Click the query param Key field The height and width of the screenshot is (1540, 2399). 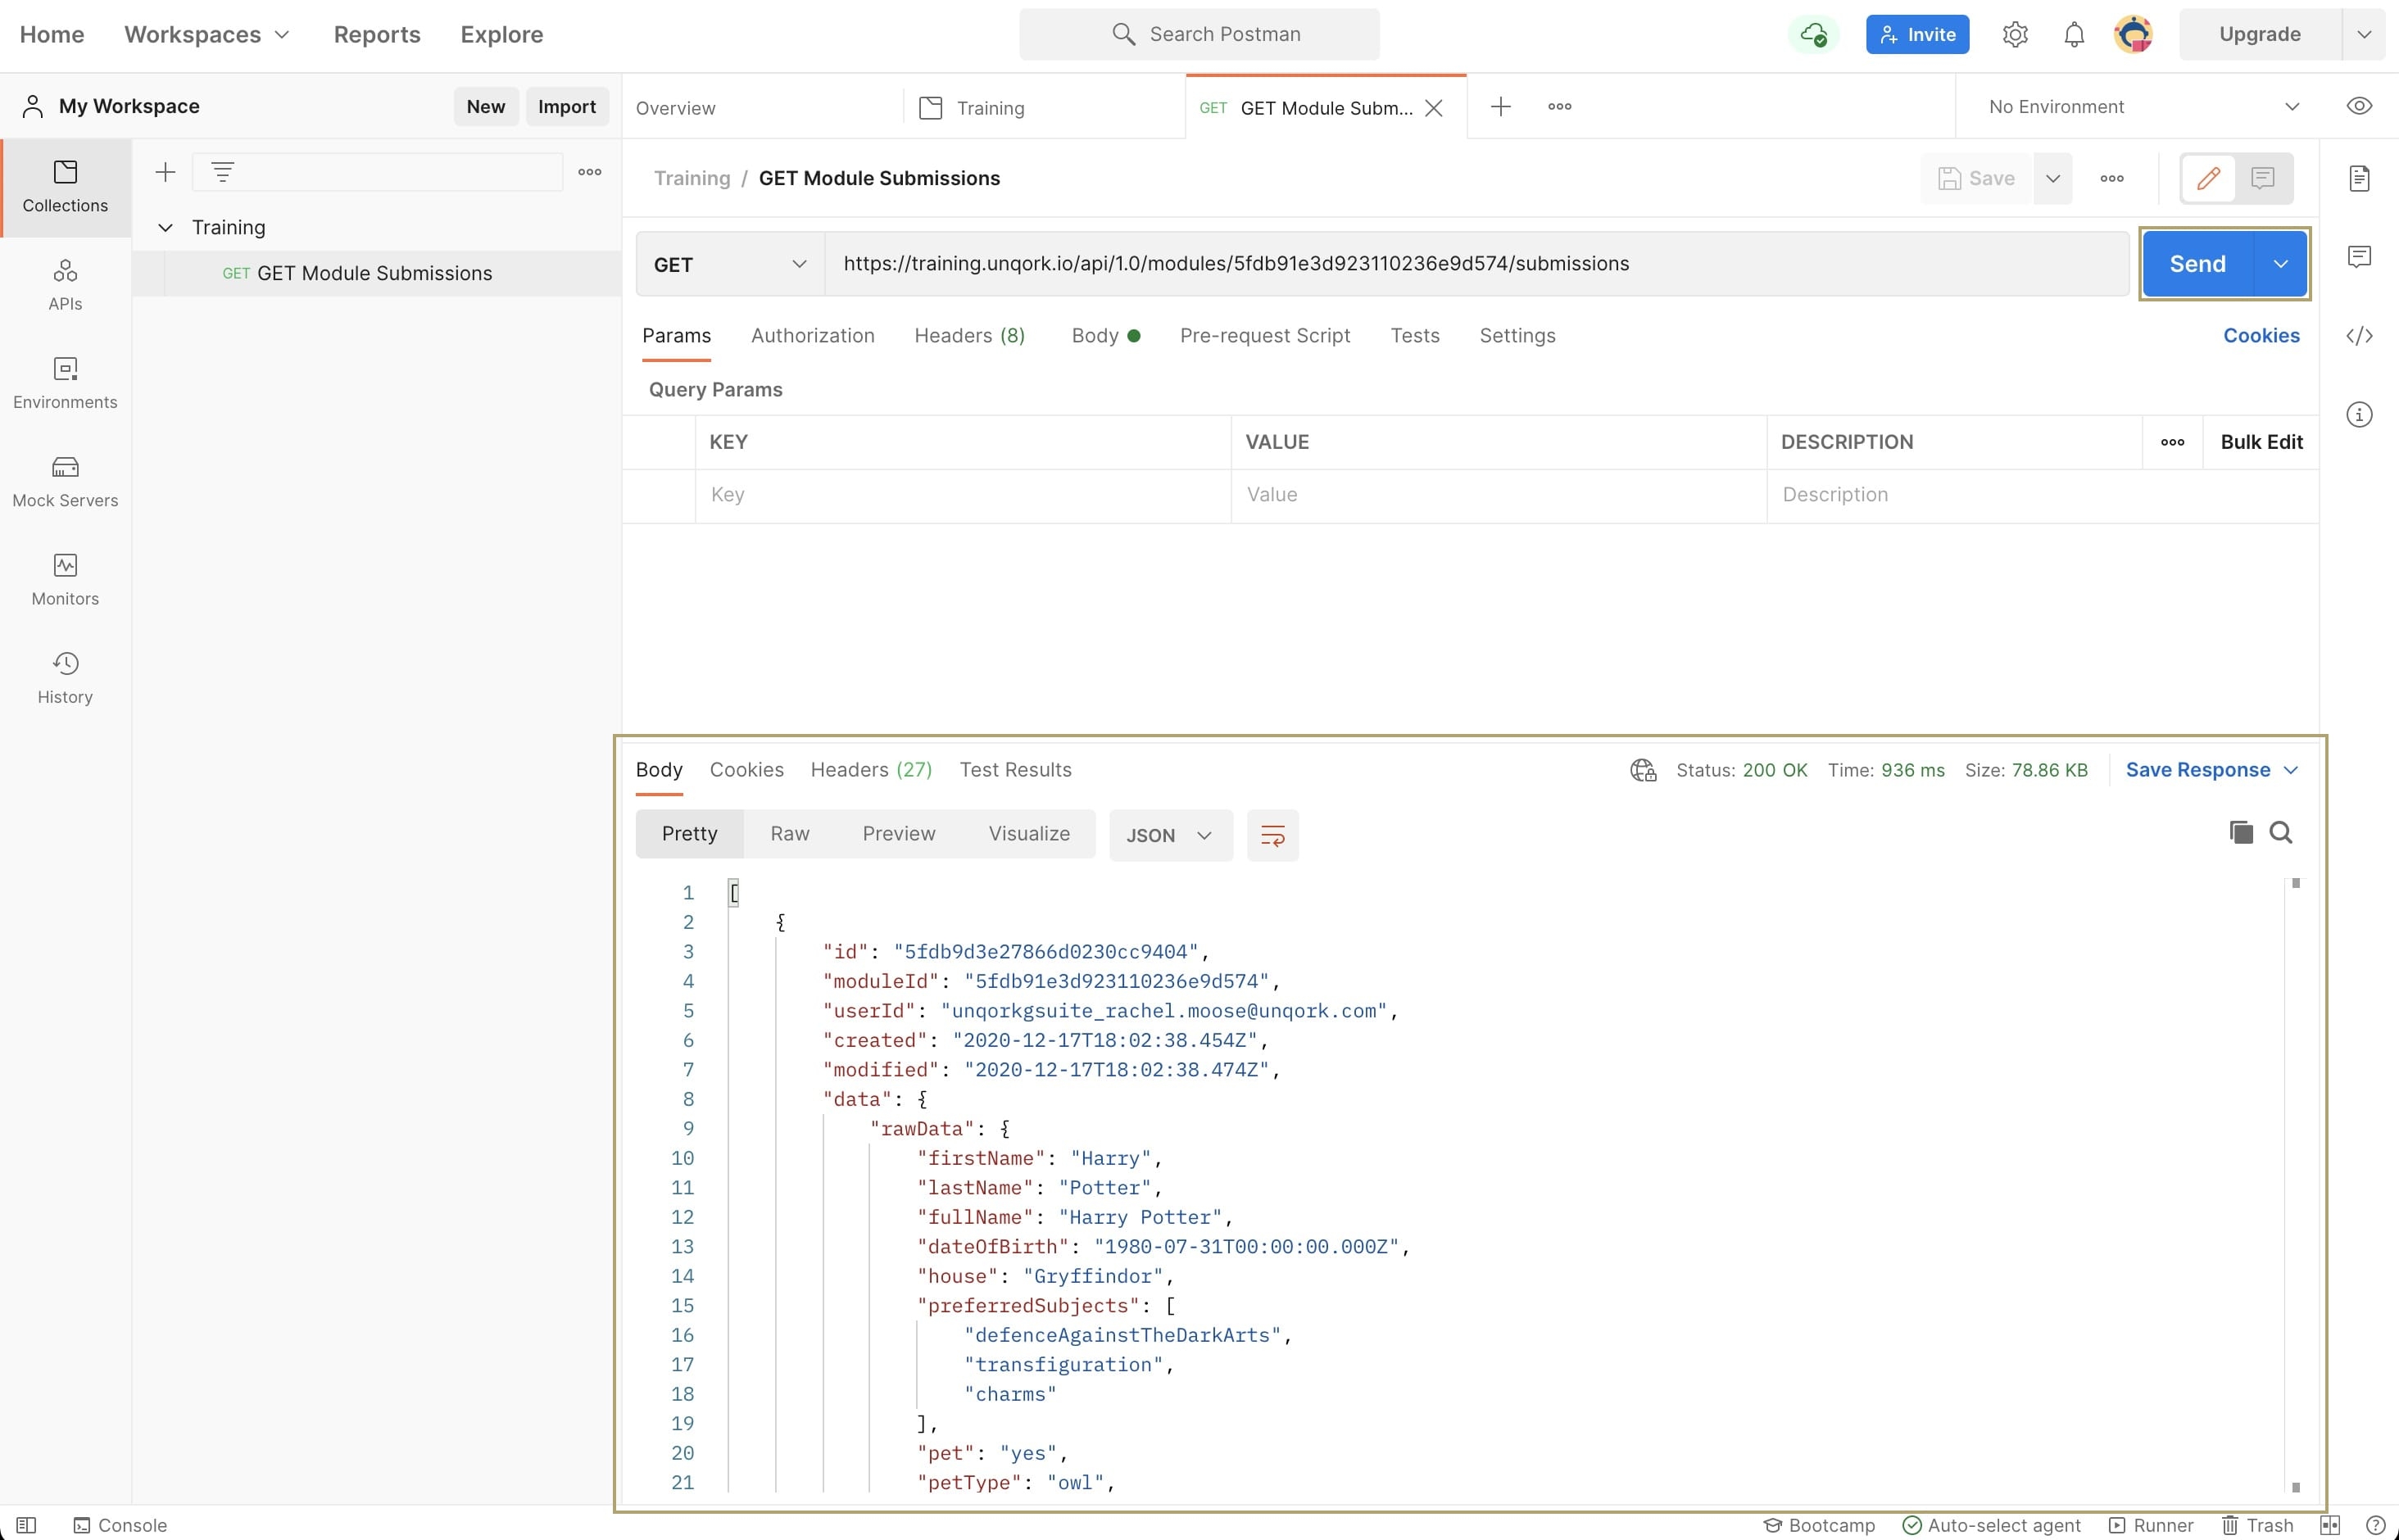point(962,495)
